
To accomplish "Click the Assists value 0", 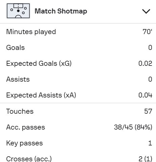I will [150, 79].
